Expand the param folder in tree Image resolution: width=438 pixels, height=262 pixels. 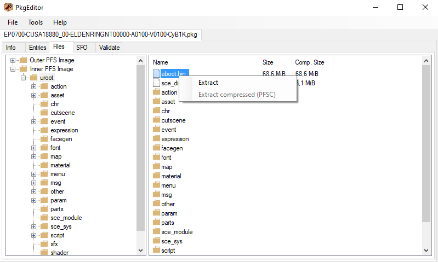pos(33,200)
